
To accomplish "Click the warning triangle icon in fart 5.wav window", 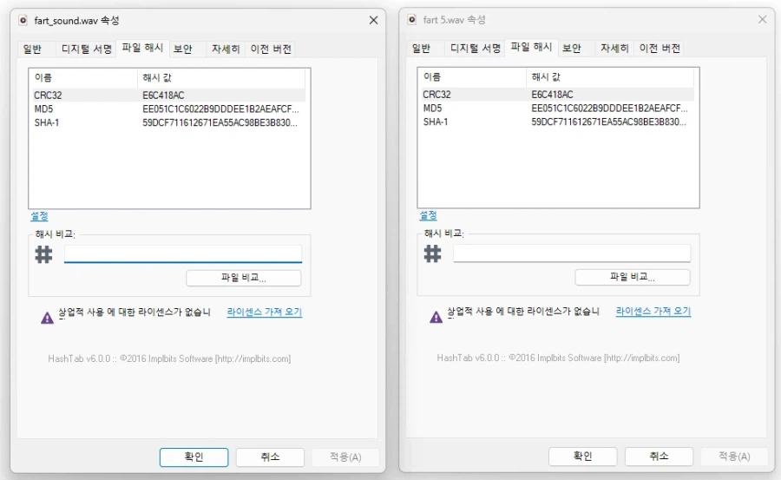I will (x=436, y=317).
